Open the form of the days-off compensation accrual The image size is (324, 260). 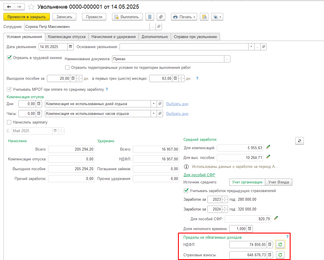[160, 104]
